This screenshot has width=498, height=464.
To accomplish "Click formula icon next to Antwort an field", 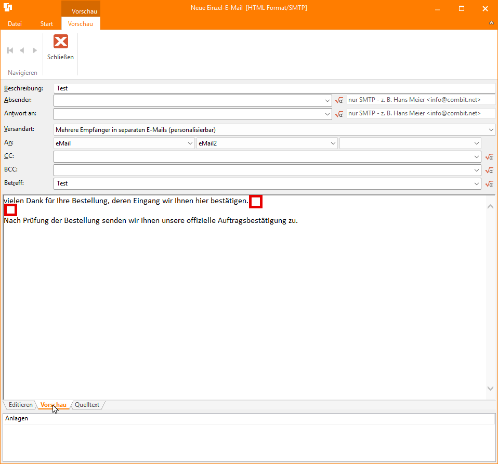I will coord(339,114).
